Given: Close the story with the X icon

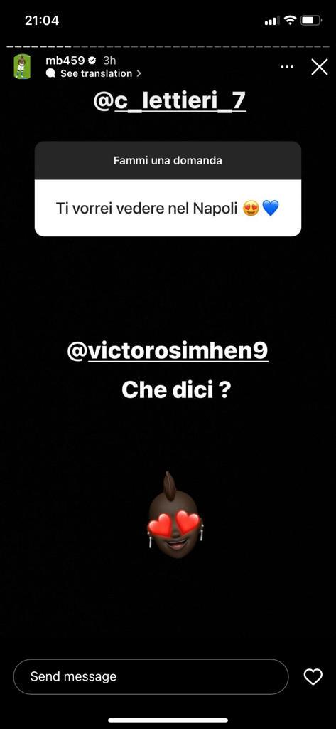Looking at the screenshot, I should point(319,67).
